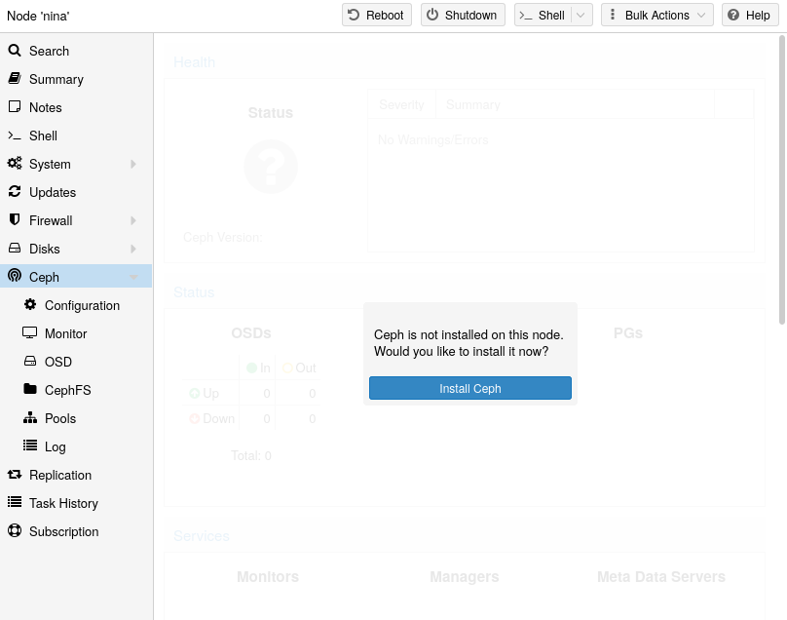Screen dimensions: 787x620
Task: Click the Summary book icon
Action: coord(15,79)
